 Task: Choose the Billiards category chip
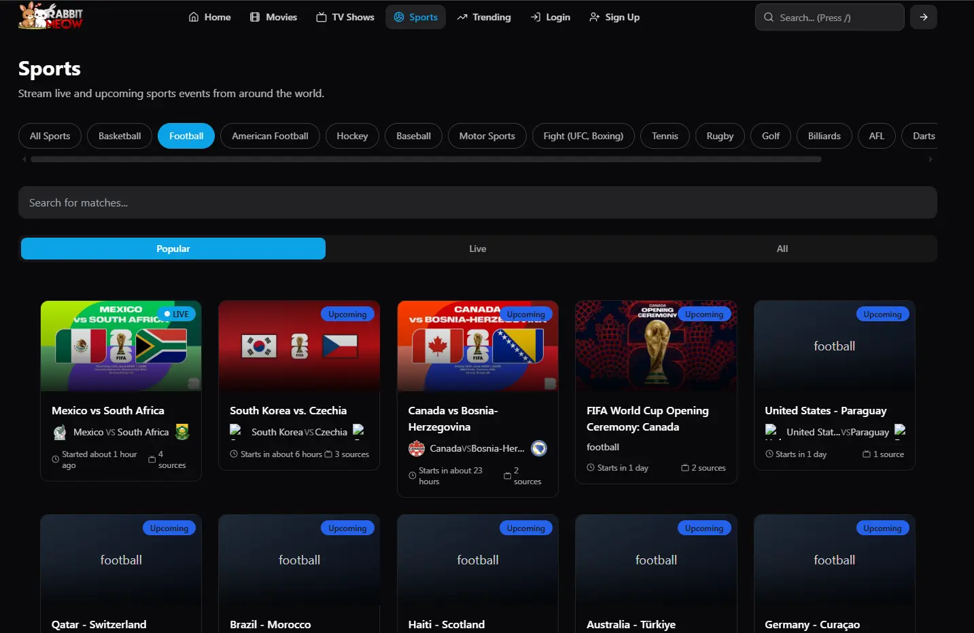click(824, 136)
